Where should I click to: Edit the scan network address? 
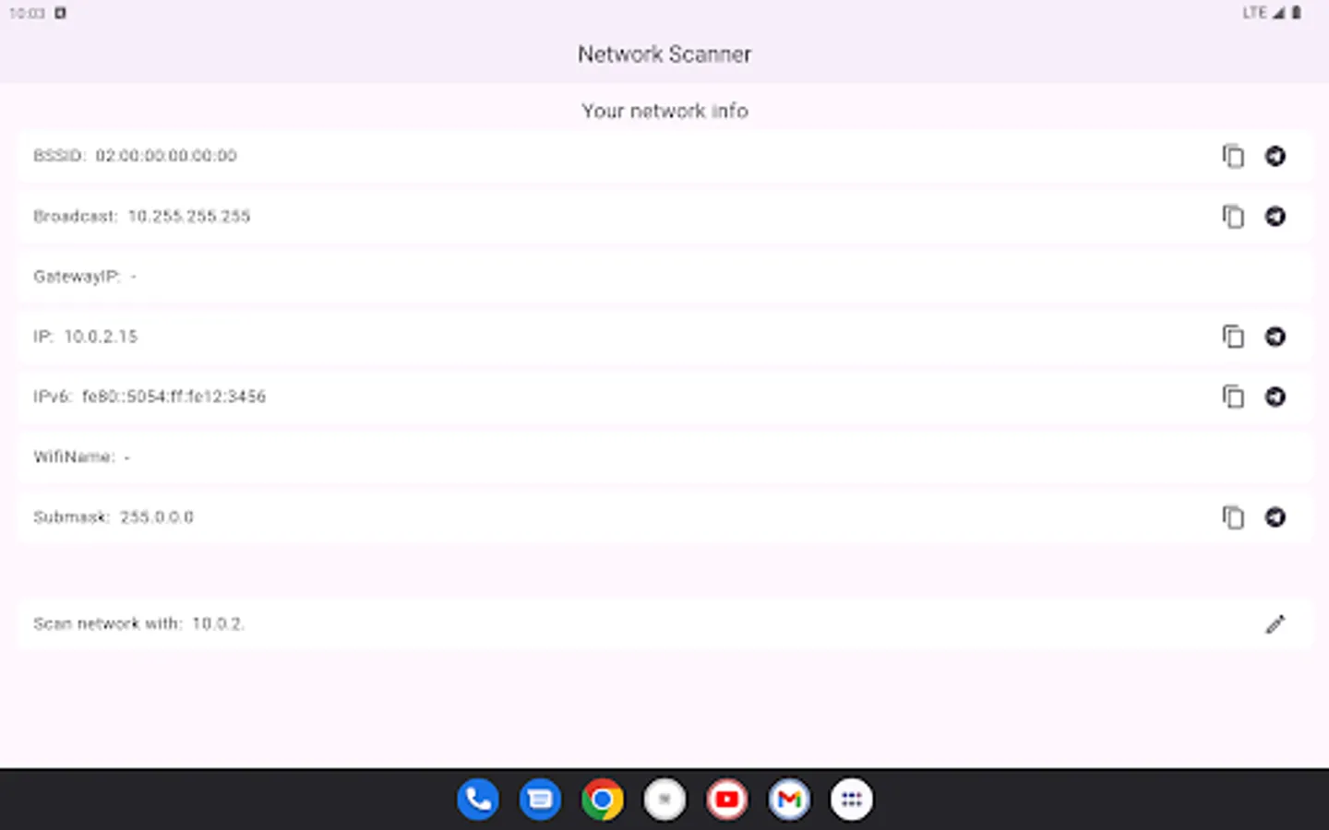tap(1275, 623)
